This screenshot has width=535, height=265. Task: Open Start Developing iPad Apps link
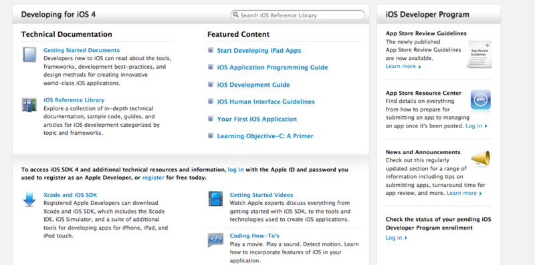[259, 51]
